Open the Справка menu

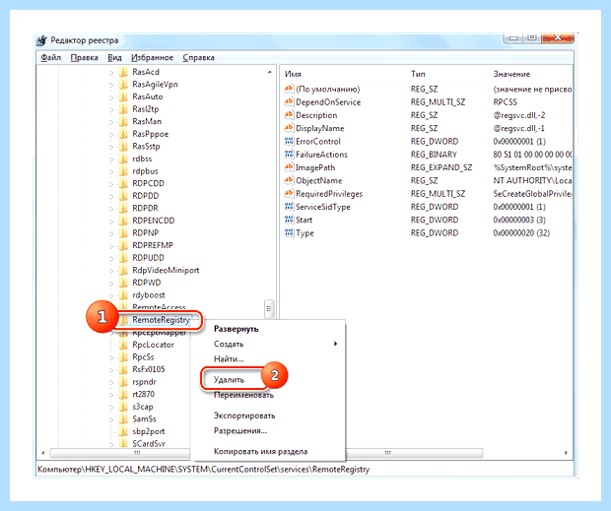[x=199, y=58]
